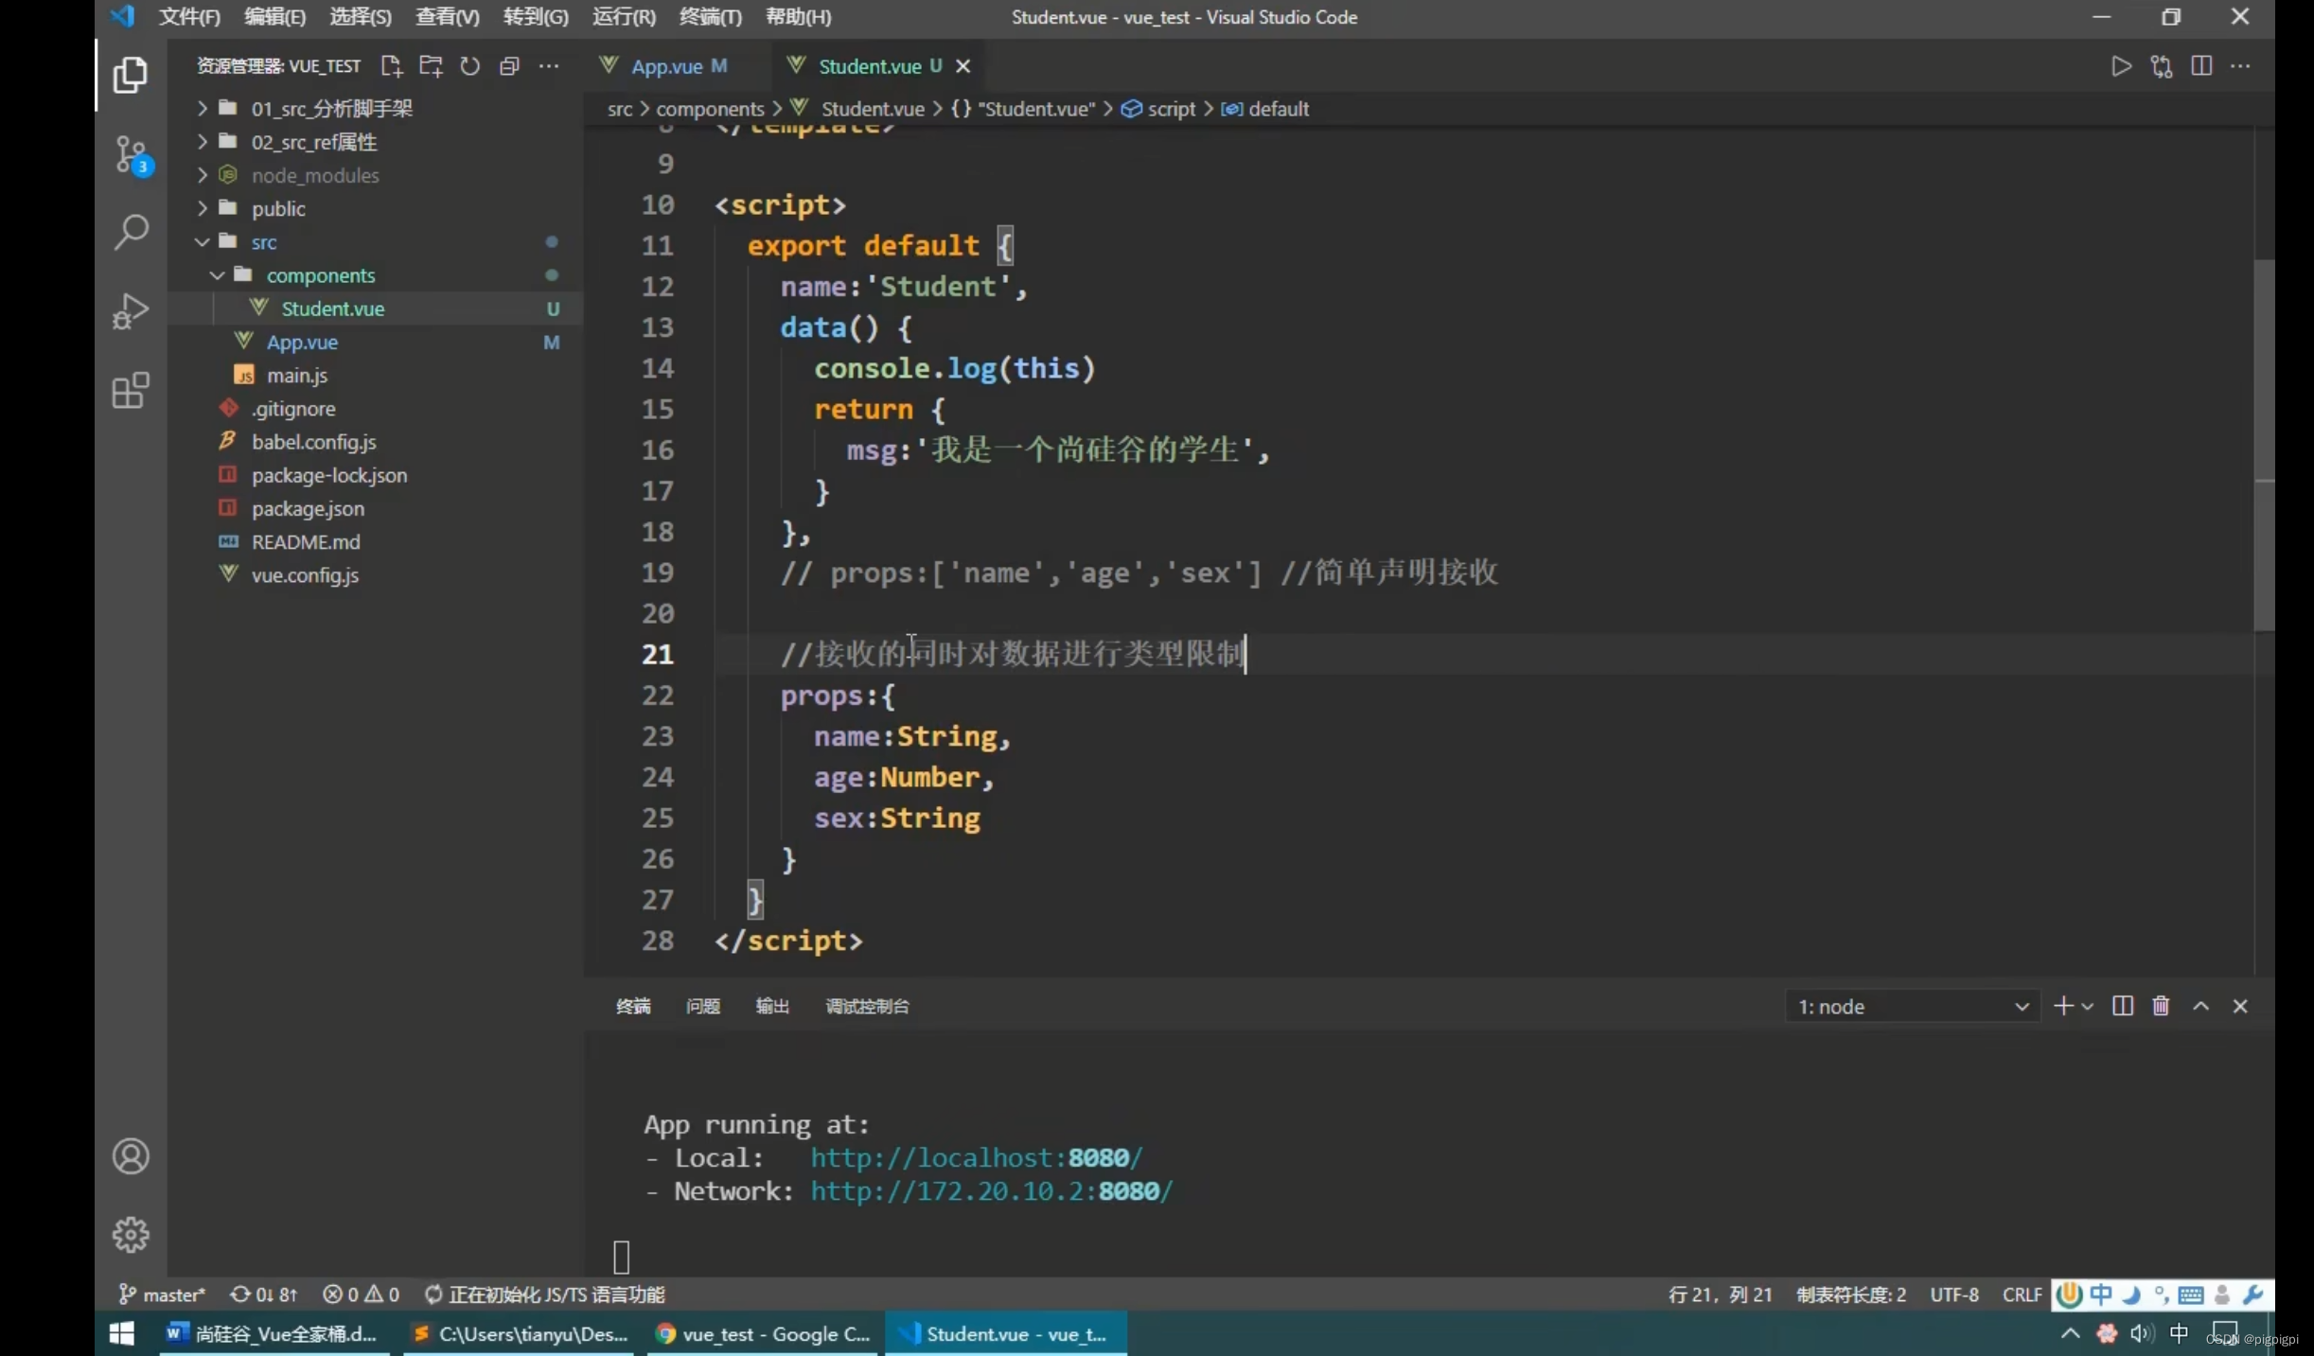Click the New Folder icon in explorer
The width and height of the screenshot is (2314, 1356).
pyautogui.click(x=431, y=66)
